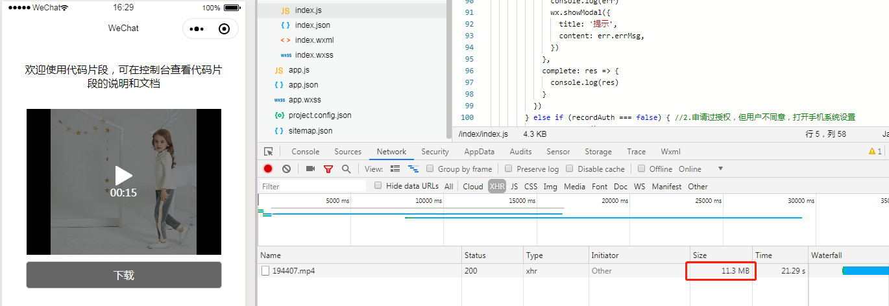The height and width of the screenshot is (306, 889).
Task: Filter requests by Other
Action: (698, 186)
